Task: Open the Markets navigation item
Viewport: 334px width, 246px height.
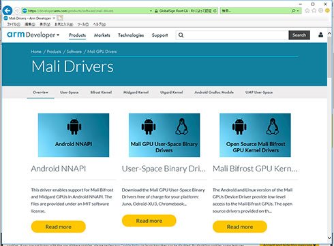Action: click(102, 35)
